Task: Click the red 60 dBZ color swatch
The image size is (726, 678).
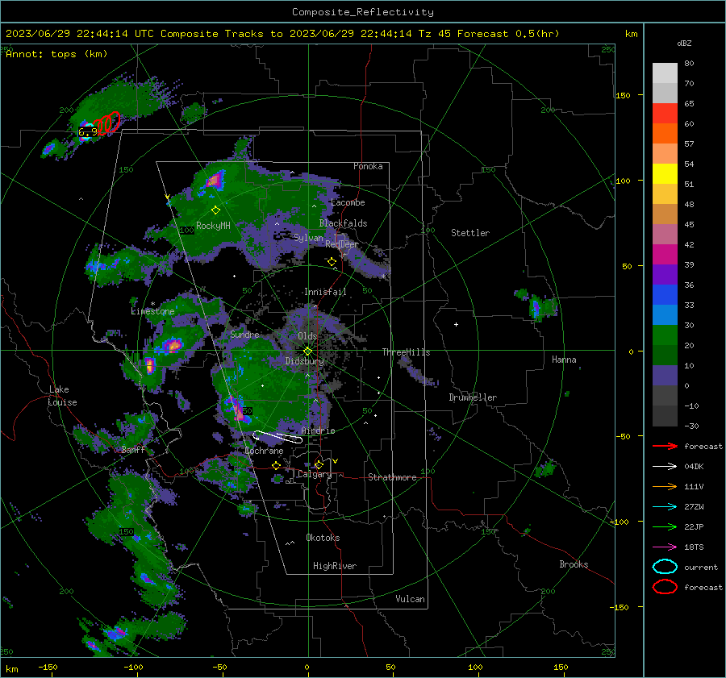Action: pyautogui.click(x=665, y=114)
